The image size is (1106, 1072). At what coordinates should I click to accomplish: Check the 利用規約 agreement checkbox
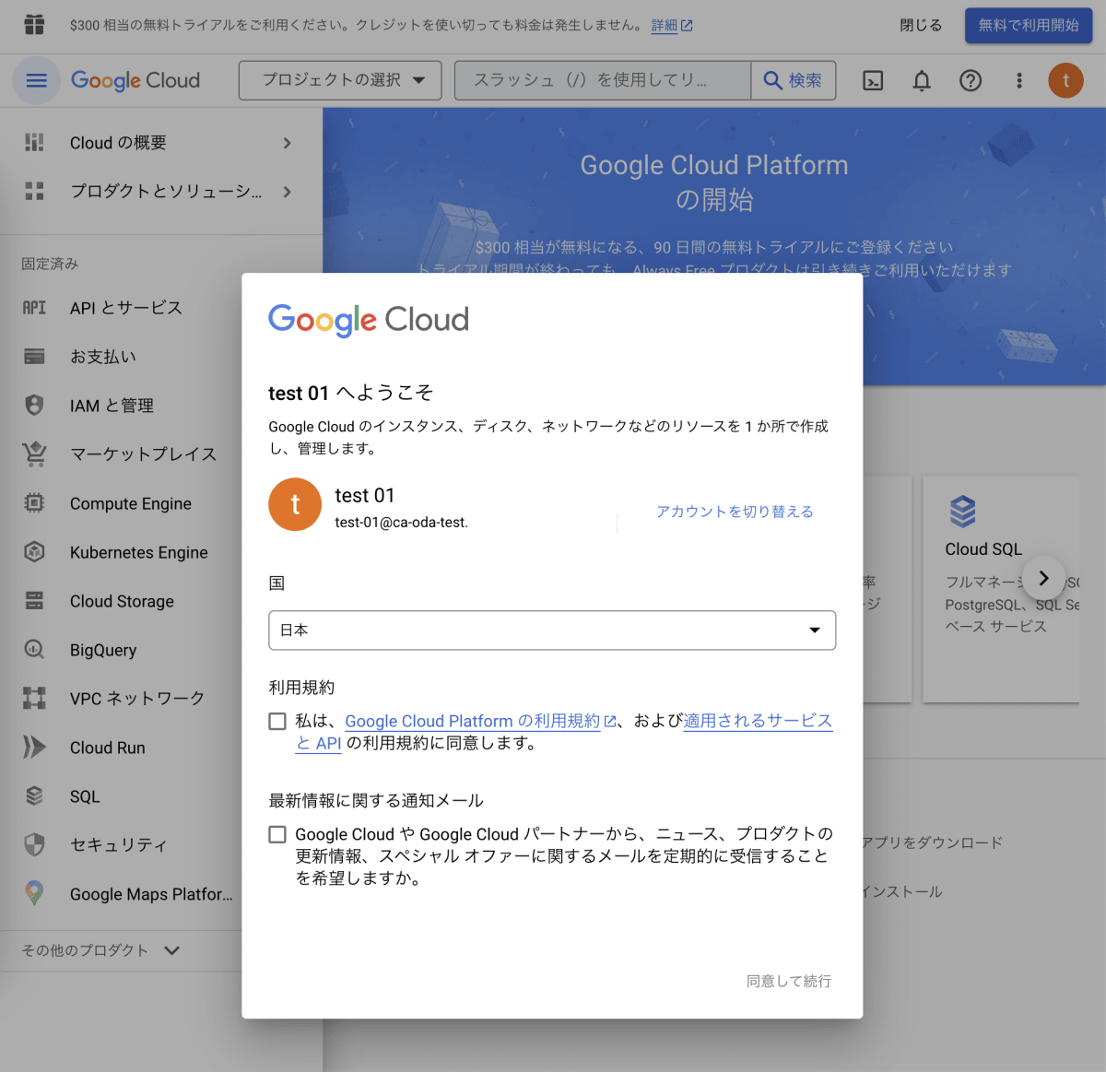click(277, 721)
